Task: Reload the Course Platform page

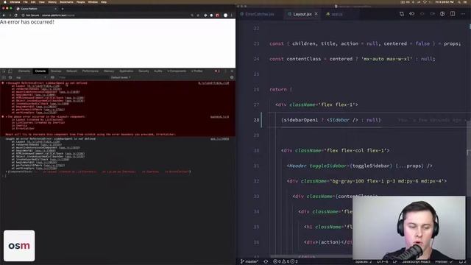Action: (16, 15)
